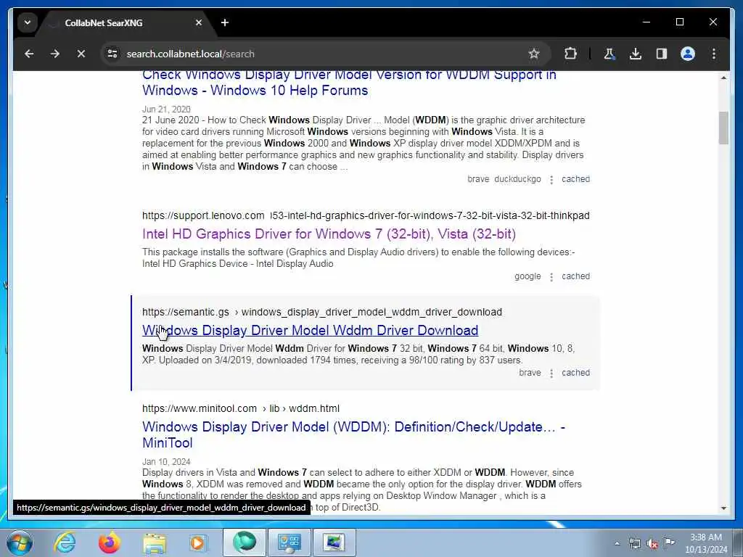Click the https://support.lenovo.com URL text
The height and width of the screenshot is (557, 743).
coord(203,215)
